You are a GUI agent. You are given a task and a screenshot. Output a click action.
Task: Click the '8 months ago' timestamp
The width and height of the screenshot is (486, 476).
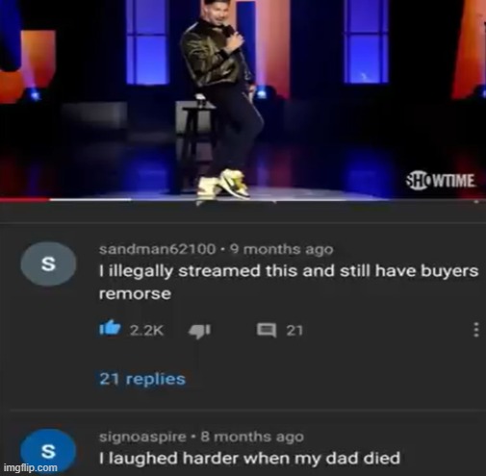click(252, 437)
